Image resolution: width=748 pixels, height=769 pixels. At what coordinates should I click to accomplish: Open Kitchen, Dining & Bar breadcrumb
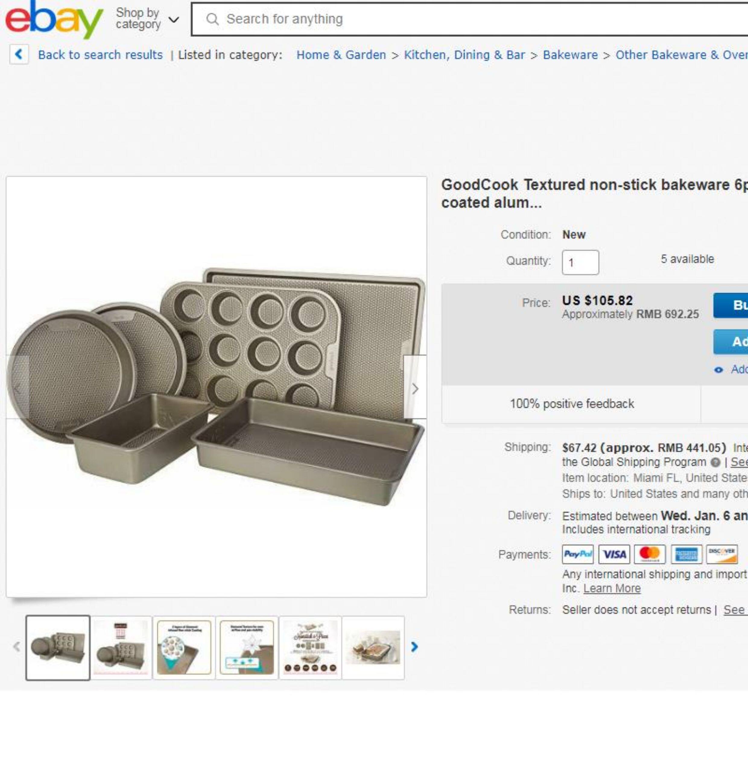[464, 55]
